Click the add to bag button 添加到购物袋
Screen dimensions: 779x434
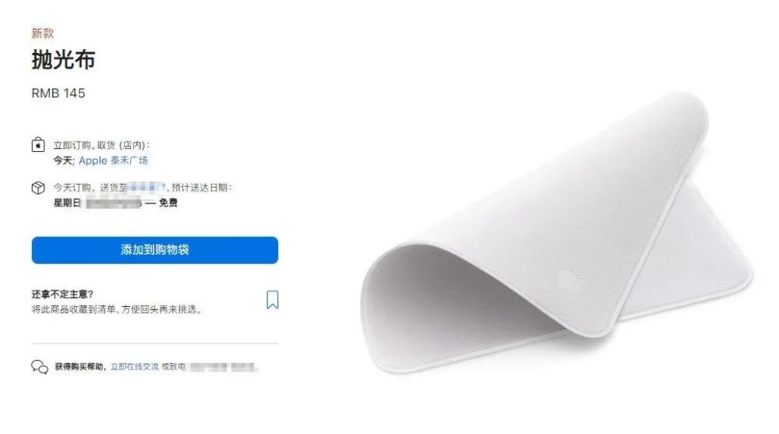154,250
